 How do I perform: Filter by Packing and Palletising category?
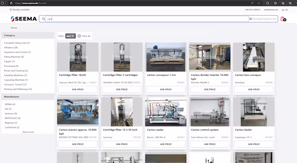point(18,89)
